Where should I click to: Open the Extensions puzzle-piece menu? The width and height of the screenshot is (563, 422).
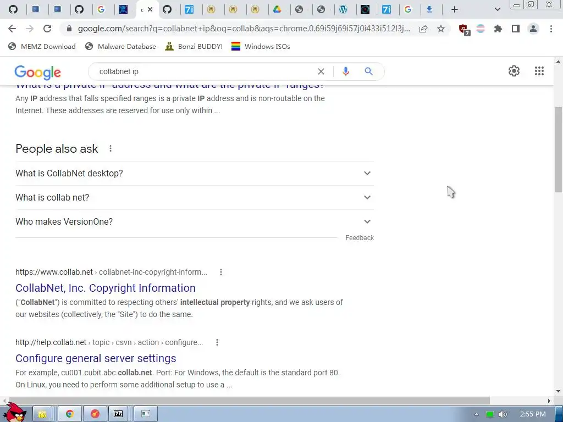tap(498, 29)
